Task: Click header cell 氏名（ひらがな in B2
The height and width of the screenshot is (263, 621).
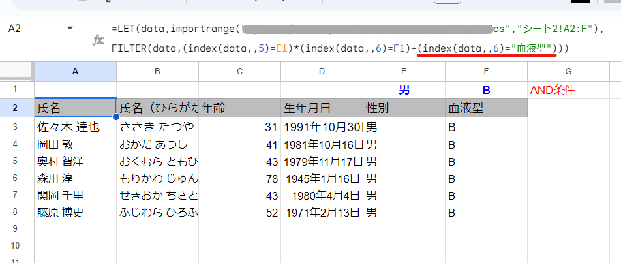Action: coord(157,108)
